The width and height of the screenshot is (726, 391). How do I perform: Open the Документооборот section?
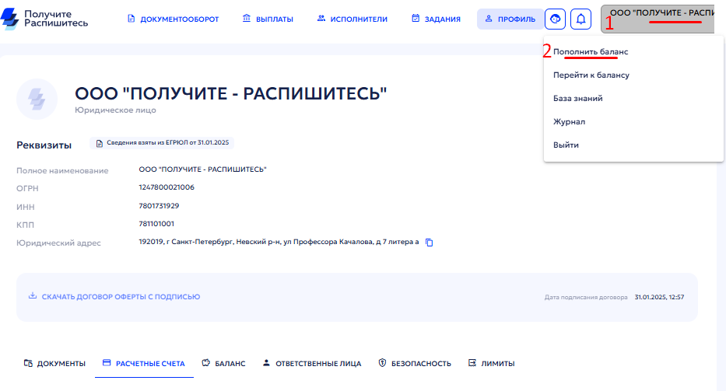173,19
